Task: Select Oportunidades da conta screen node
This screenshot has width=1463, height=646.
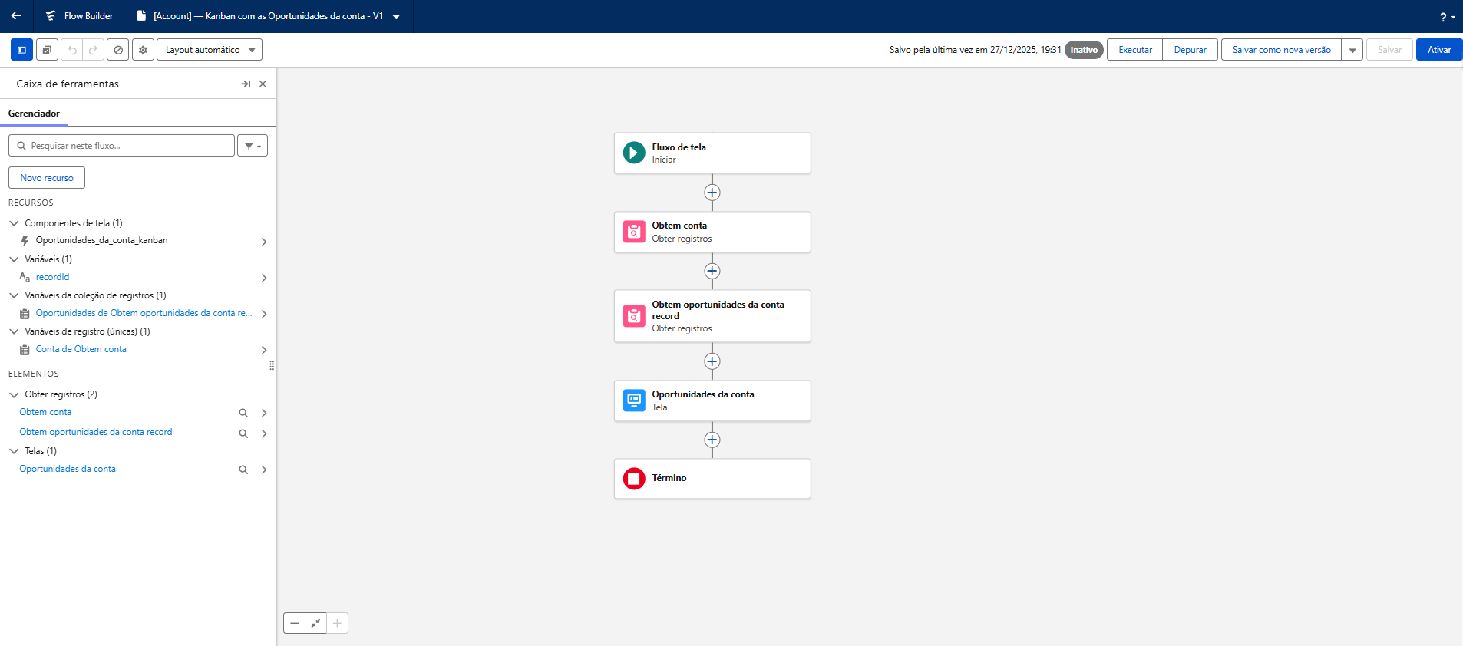Action: [x=712, y=400]
